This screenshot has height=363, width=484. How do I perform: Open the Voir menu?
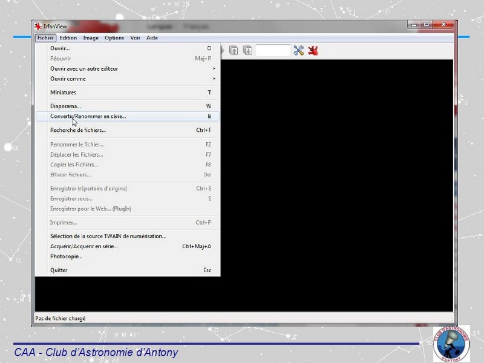135,38
